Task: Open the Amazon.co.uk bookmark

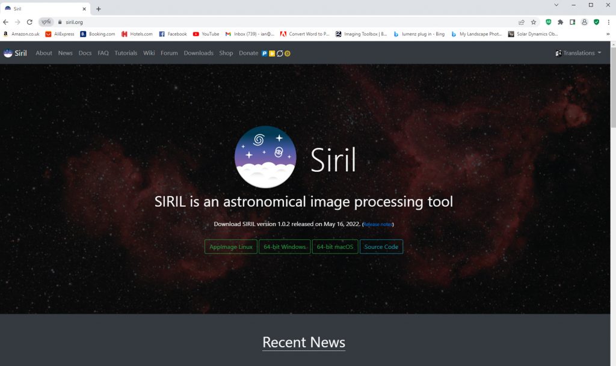Action: pyautogui.click(x=21, y=34)
